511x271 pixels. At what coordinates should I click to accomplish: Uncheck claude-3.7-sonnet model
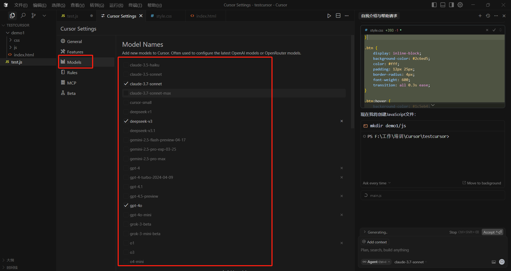coord(126,84)
